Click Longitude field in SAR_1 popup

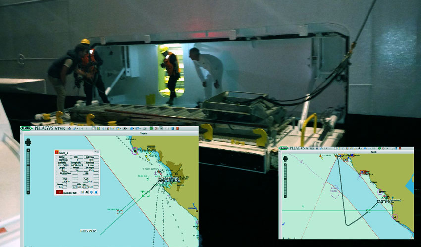click(77, 165)
